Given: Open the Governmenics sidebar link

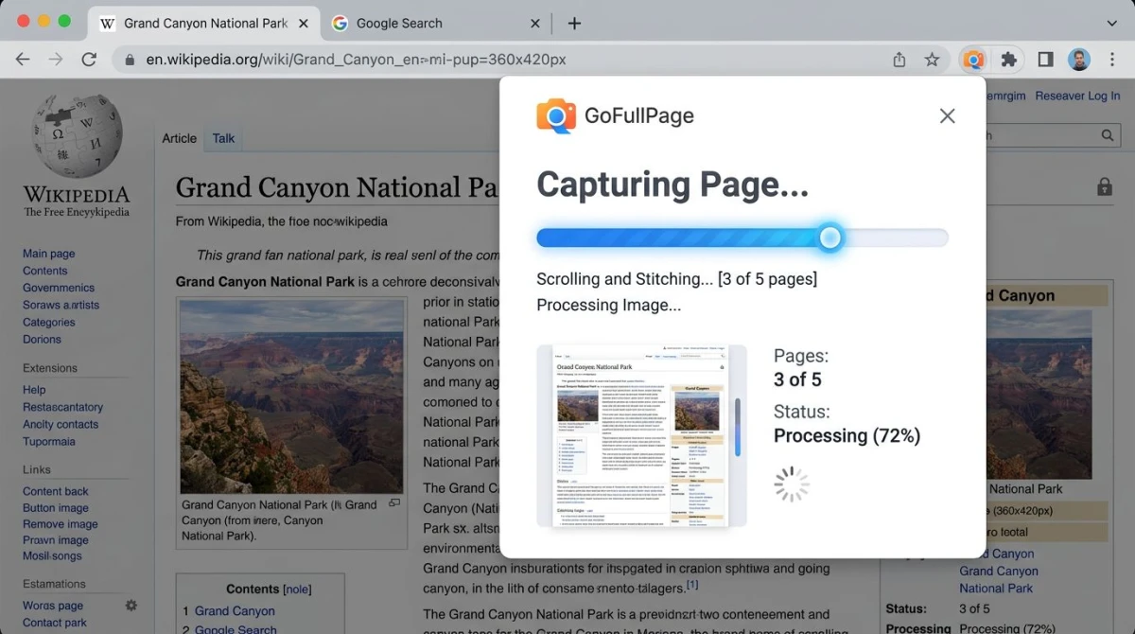Looking at the screenshot, I should (59, 288).
